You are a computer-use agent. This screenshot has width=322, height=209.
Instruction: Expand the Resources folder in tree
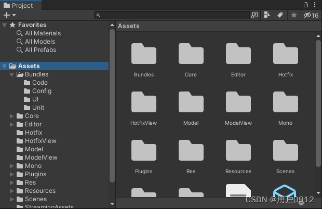click(12, 191)
